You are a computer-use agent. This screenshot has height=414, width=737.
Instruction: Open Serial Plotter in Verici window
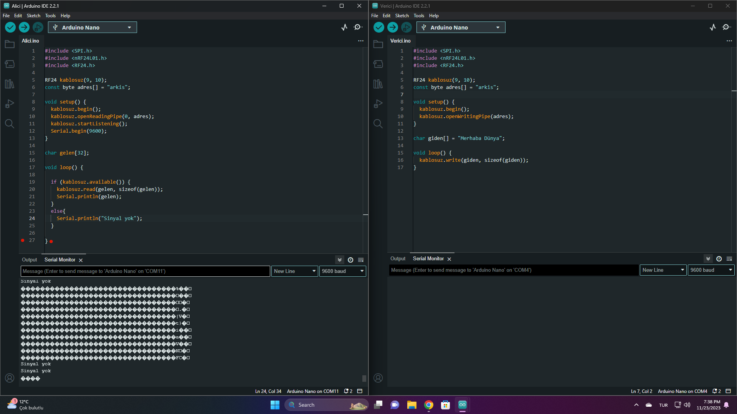(x=713, y=27)
